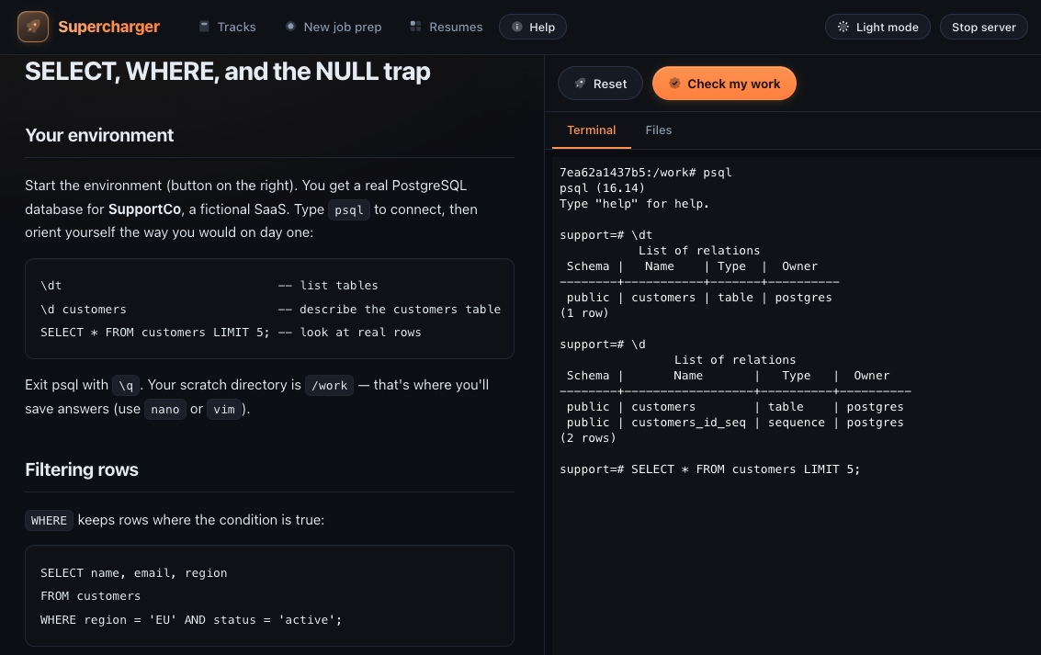Click 'SELECT * FROM customers LIMIT 5;' in lesson
This screenshot has height=655, width=1041.
155,333
